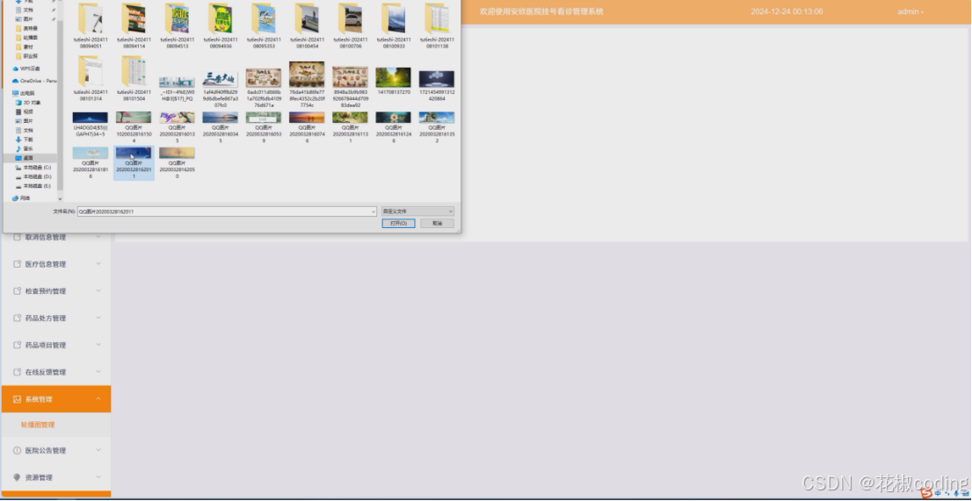Select image QQ图片20200328161816
This screenshot has height=501, width=972.
click(x=91, y=163)
